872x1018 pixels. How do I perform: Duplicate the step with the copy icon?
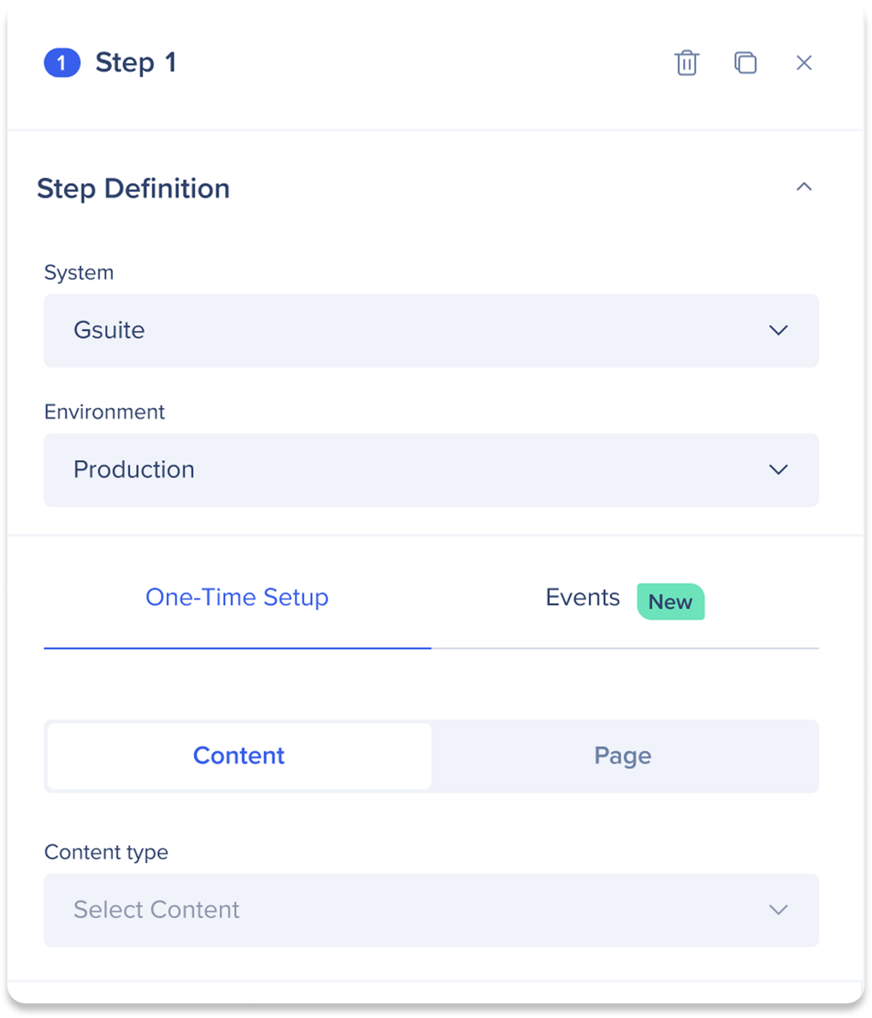(746, 63)
